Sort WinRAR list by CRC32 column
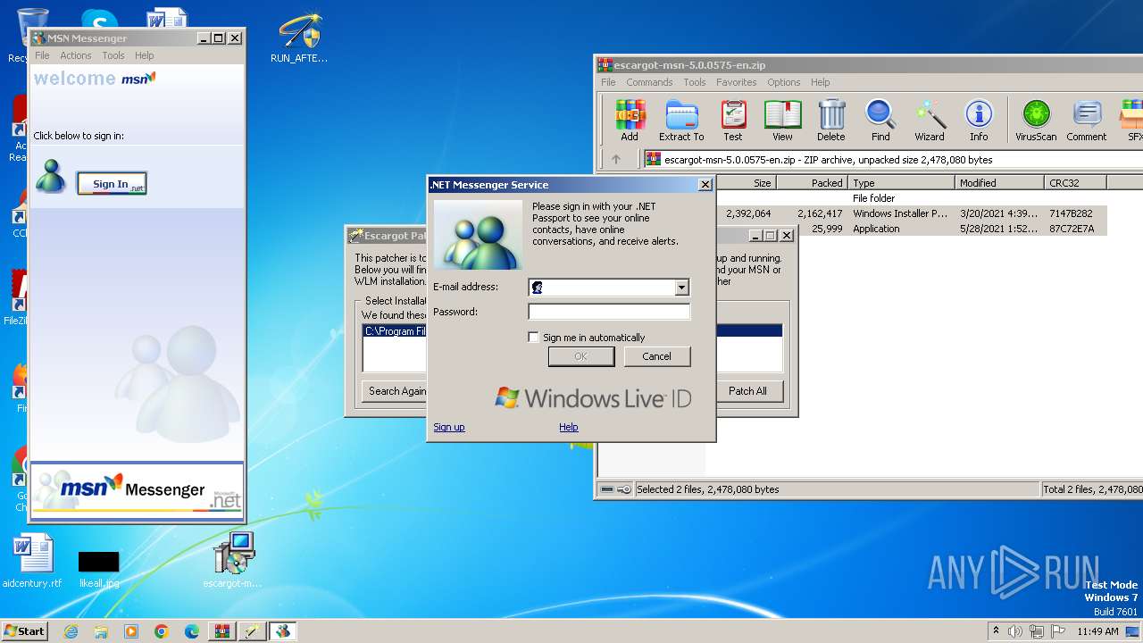The height and width of the screenshot is (643, 1143). 1075,183
